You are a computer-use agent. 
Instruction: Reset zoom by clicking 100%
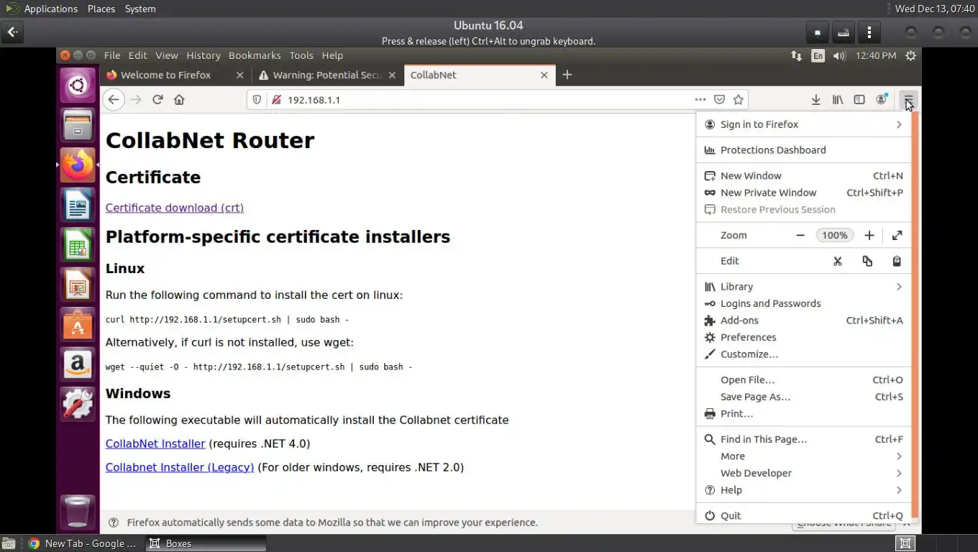[x=835, y=235]
